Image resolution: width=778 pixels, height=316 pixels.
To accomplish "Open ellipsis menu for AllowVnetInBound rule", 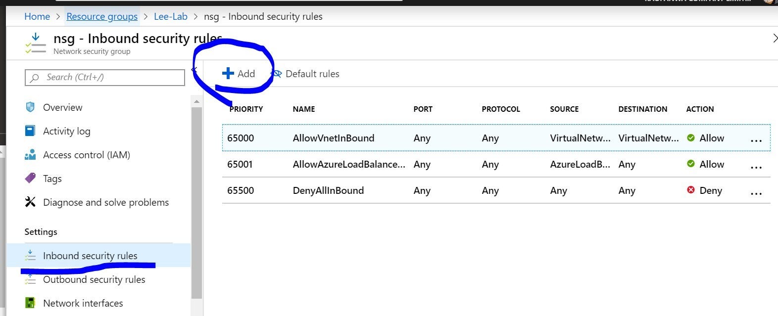I will (756, 141).
